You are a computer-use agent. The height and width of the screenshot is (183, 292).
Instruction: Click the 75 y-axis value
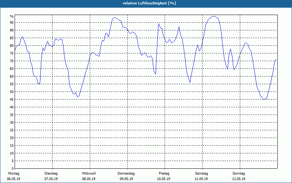[x=12, y=53]
